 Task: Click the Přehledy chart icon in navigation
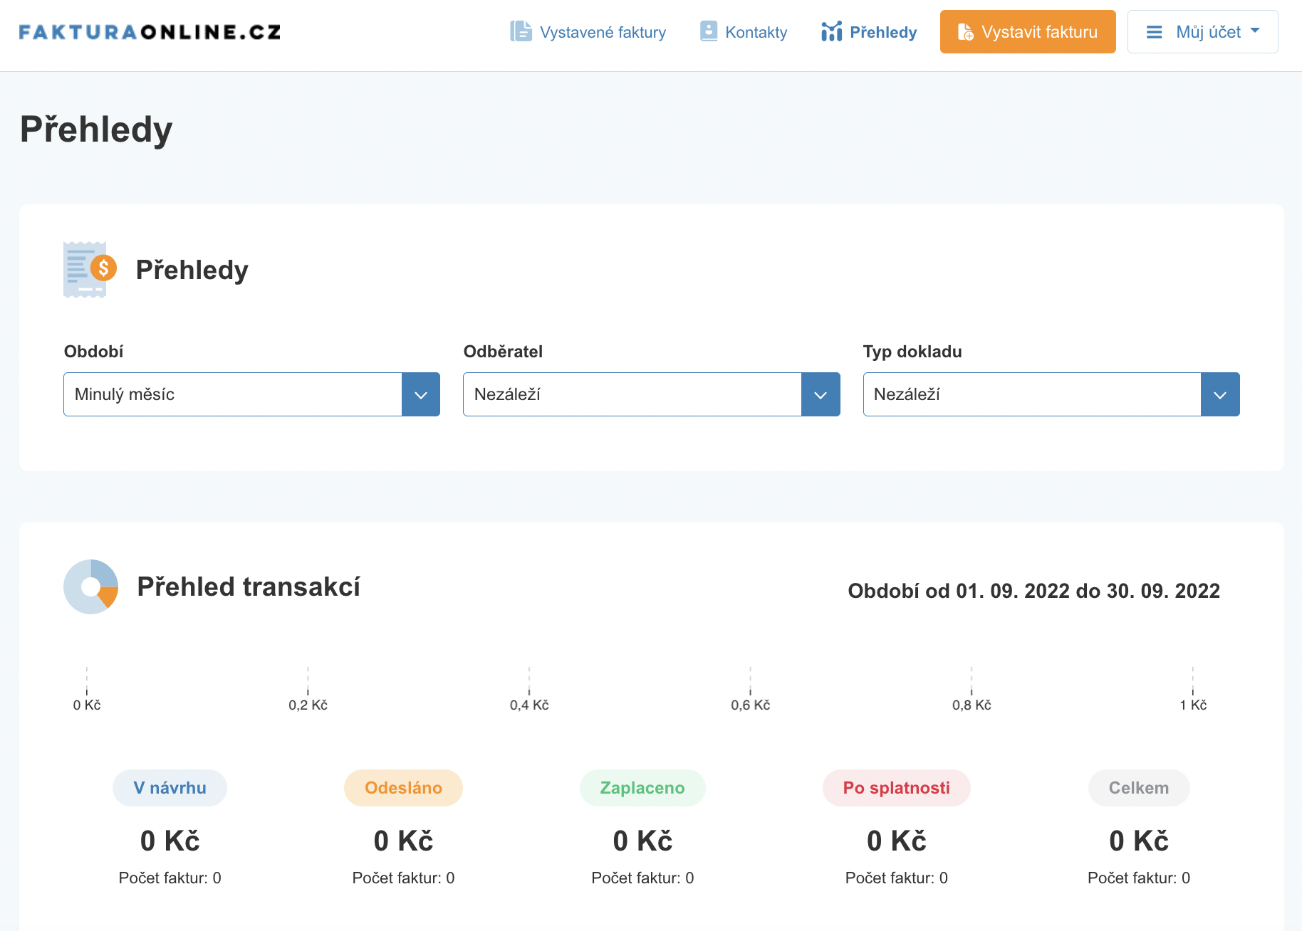click(x=831, y=32)
